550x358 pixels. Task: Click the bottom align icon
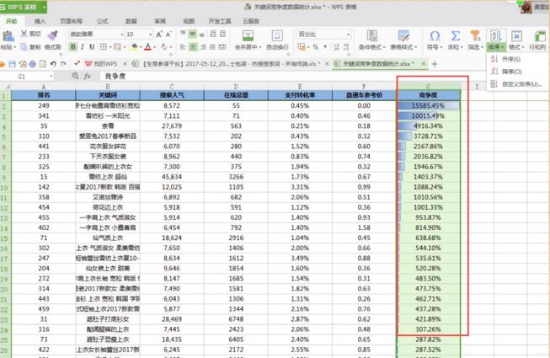202,34
